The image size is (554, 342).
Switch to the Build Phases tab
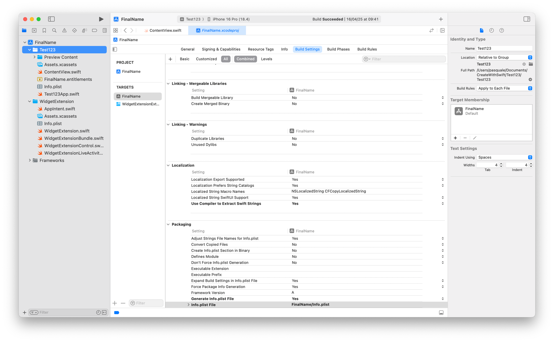pos(338,49)
